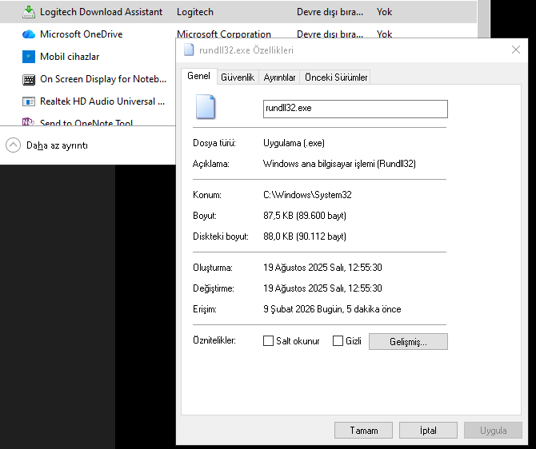The height and width of the screenshot is (449, 536).
Task: Select On Screen Display for Noteb... row
Action: click(x=103, y=79)
